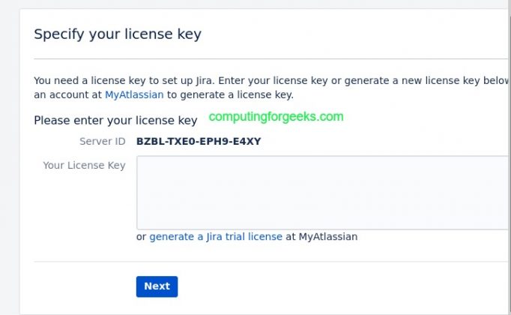Click the Please enter your license key subheading
Image resolution: width=511 pixels, height=315 pixels.
(115, 120)
